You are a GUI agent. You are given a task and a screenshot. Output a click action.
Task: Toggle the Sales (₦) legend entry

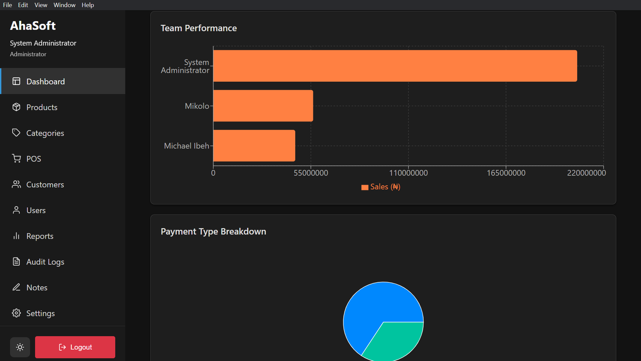point(380,187)
